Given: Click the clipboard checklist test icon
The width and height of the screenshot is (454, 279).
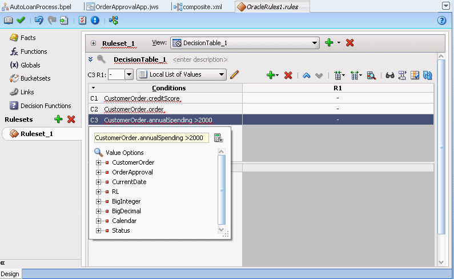Looking at the screenshot, I should click(82, 20).
